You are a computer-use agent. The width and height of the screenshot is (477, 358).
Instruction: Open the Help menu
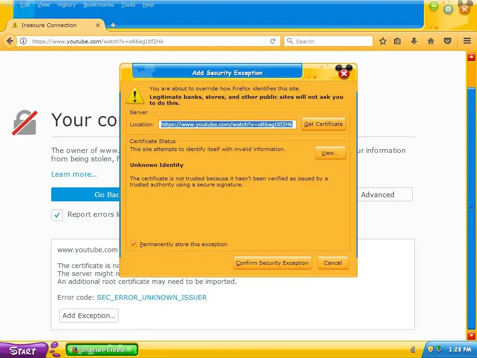[148, 5]
